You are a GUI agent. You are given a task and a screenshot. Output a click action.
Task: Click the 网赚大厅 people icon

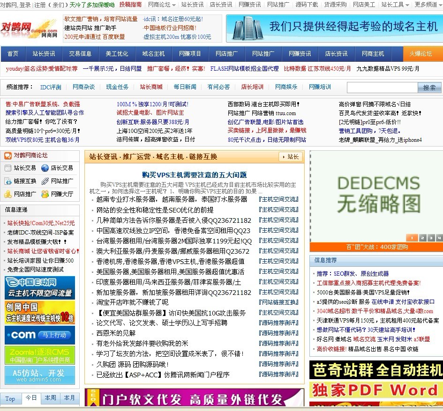45,194
